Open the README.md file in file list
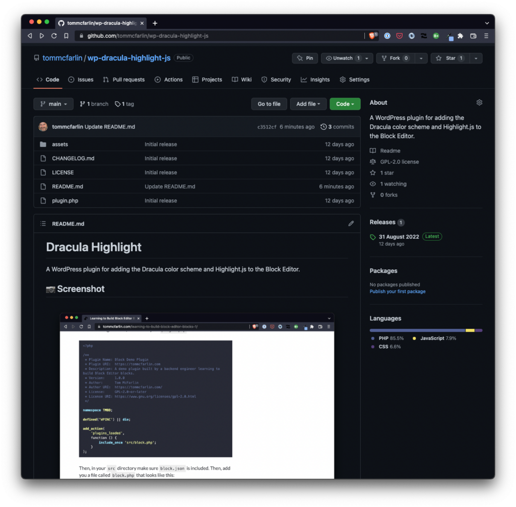The image size is (516, 507). (x=68, y=186)
